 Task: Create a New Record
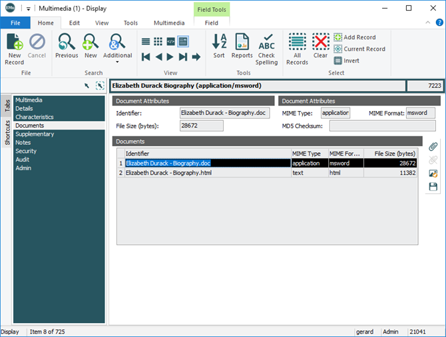tap(14, 49)
